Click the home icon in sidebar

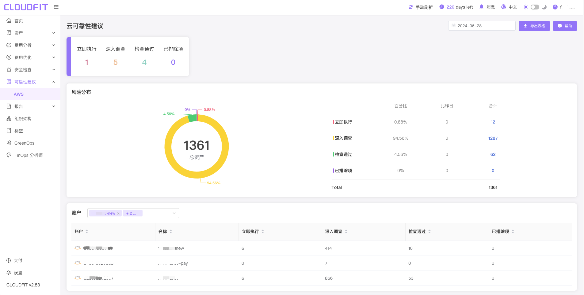coord(9,20)
